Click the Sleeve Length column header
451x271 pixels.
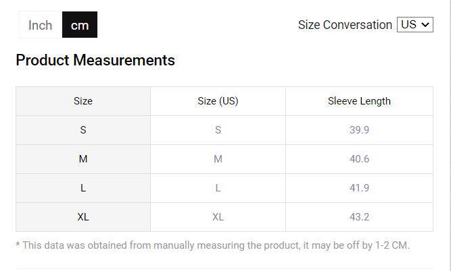(x=359, y=101)
